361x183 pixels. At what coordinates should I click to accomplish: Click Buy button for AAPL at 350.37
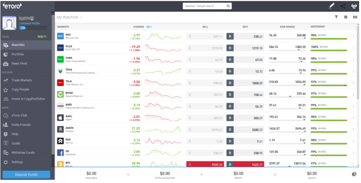click(245, 118)
